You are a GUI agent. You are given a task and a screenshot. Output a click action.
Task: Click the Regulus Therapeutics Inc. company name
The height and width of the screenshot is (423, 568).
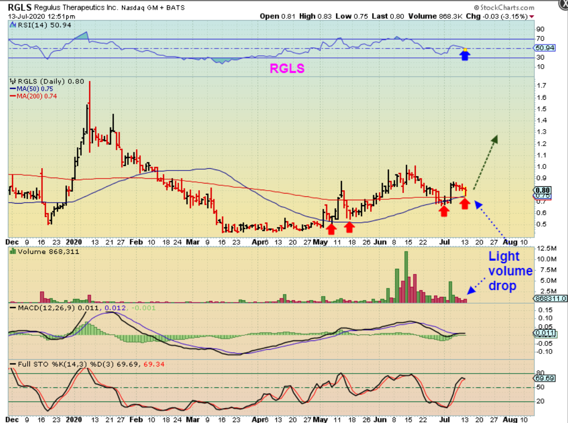coord(76,8)
